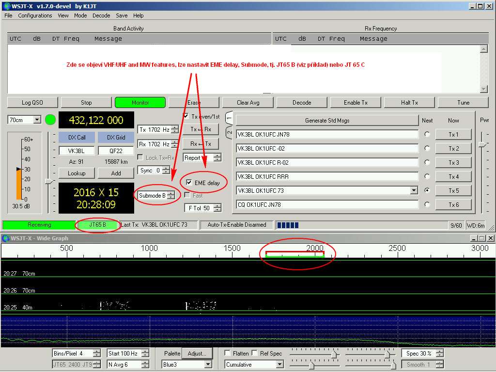
Task: Click the Tx 3 button
Action: pos(453,163)
